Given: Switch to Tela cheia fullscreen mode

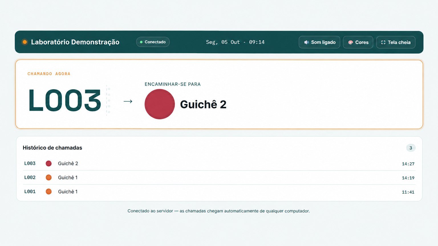Looking at the screenshot, I should 396,42.
